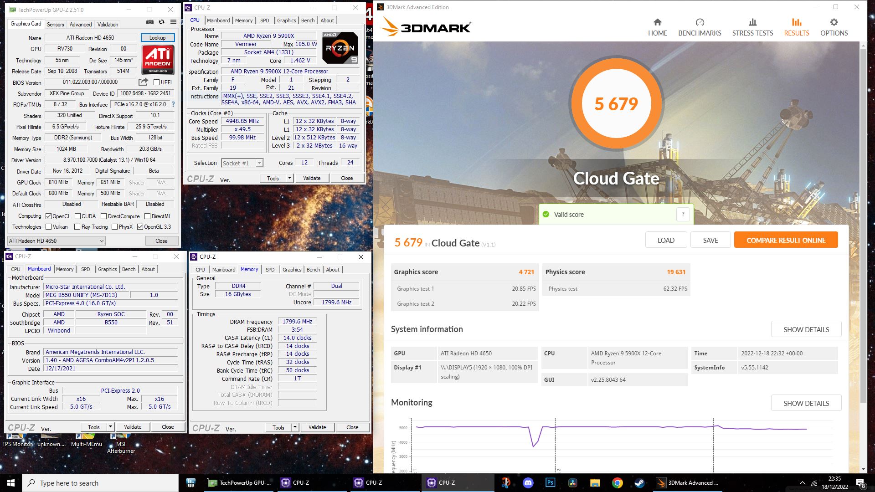Show details for Monitoring
The width and height of the screenshot is (875, 492).
806,403
